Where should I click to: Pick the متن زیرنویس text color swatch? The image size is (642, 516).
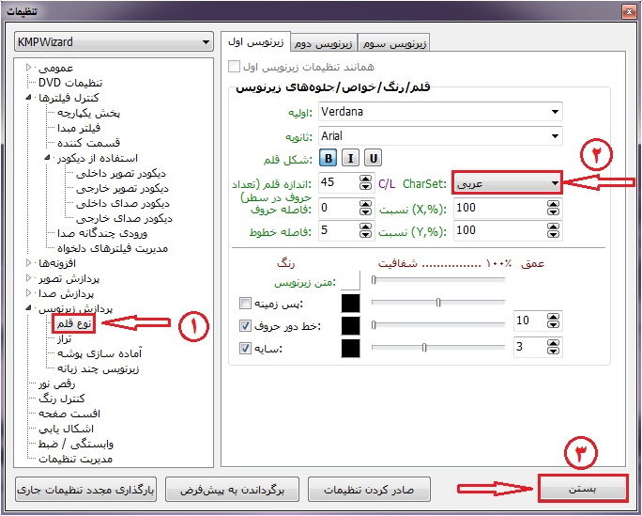pos(350,281)
